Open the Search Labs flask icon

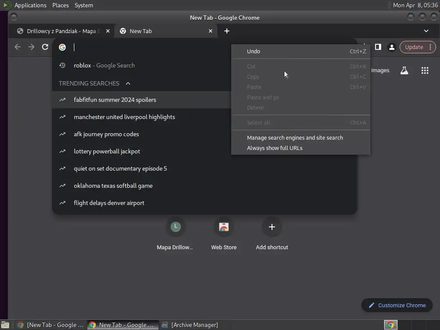pos(404,70)
